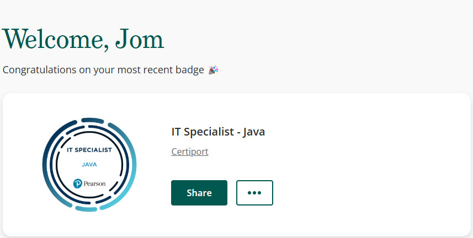Click the party popper emoji
Viewport: 473px width, 238px height.
(x=213, y=70)
